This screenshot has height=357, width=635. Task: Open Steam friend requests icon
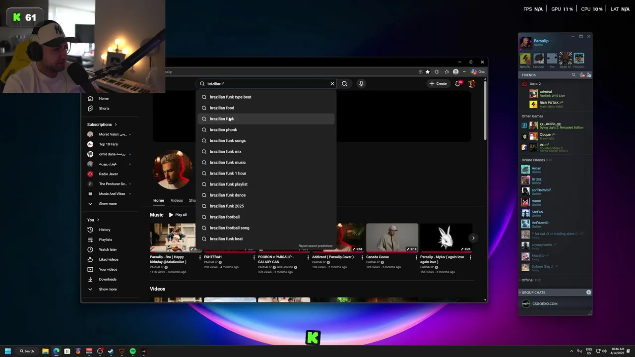click(583, 75)
